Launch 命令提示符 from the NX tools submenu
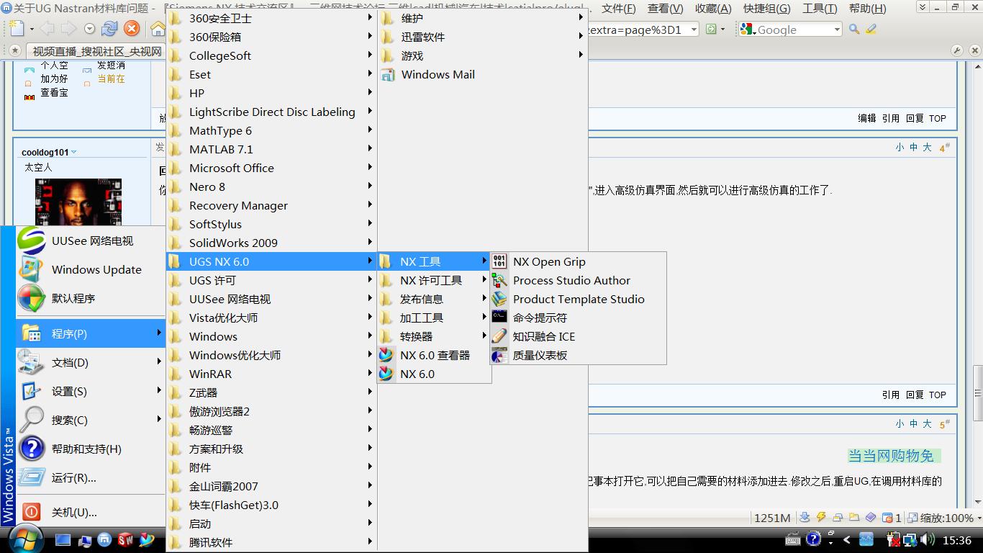 tap(578, 318)
